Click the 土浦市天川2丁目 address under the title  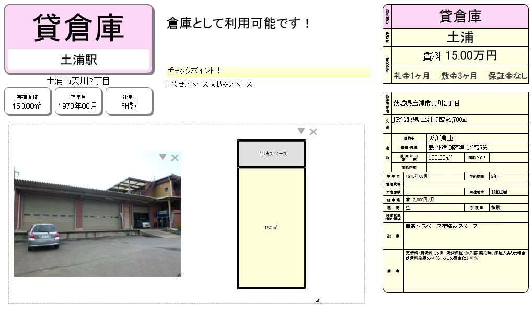[78, 81]
